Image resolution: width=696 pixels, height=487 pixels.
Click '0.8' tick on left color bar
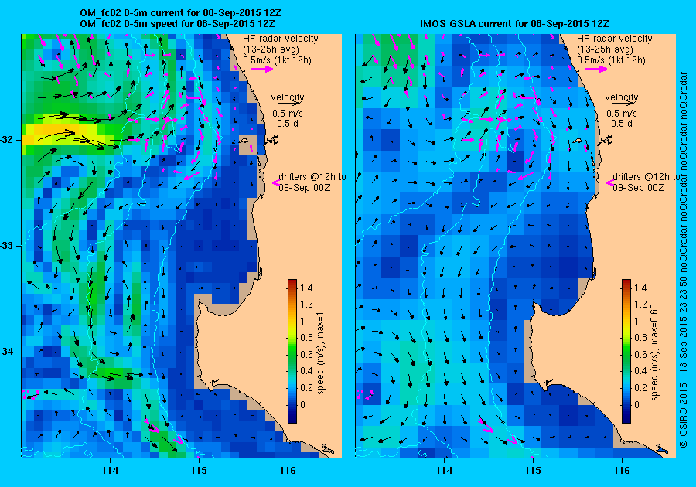[306, 338]
